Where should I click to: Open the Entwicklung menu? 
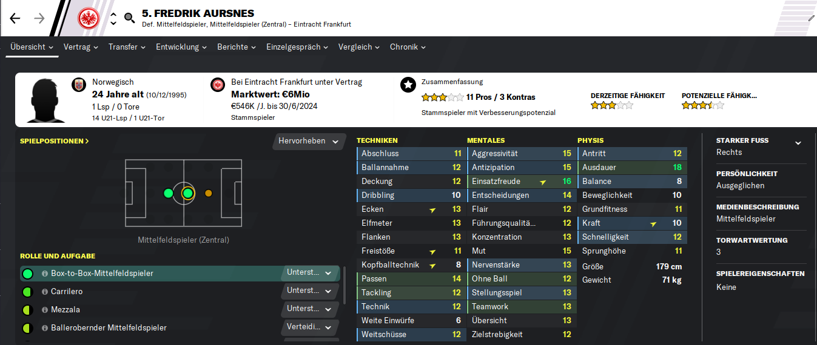click(181, 47)
